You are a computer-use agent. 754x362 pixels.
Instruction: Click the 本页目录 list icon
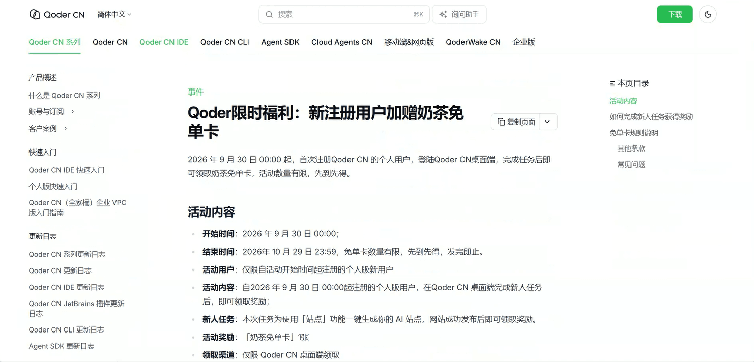tap(612, 83)
